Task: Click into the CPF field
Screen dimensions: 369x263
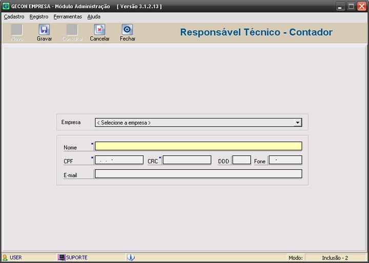Action: point(119,160)
